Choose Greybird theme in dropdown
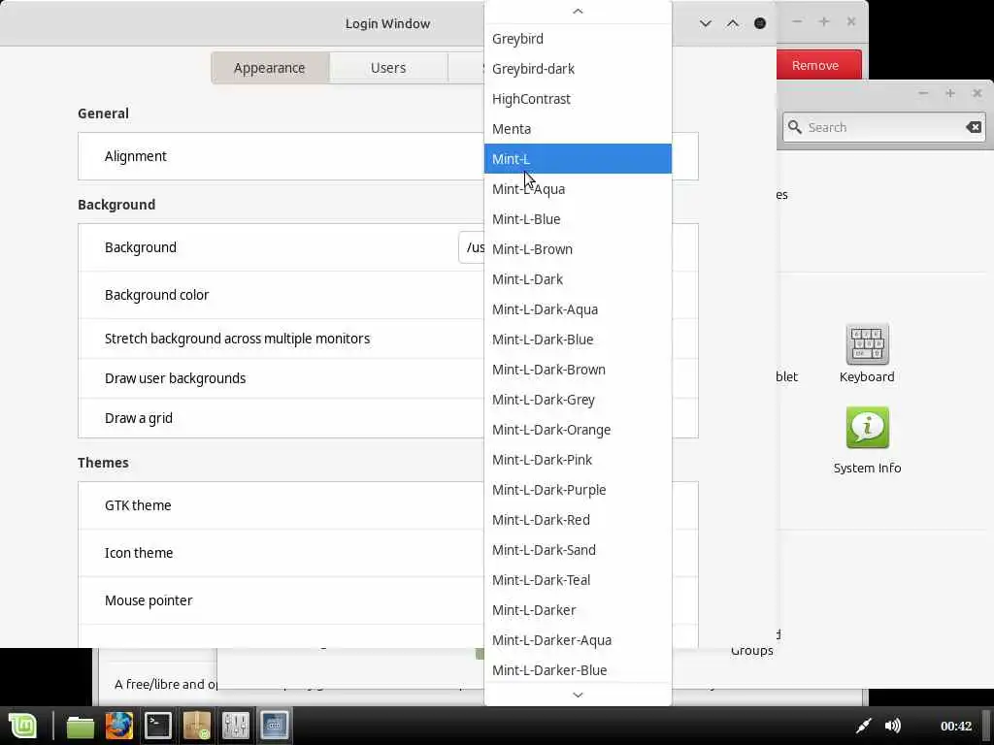The height and width of the screenshot is (745, 994). pos(578,39)
